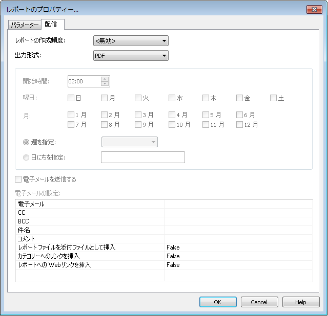
Task: Tick the 10 月 month checkbox
Action: click(172, 125)
